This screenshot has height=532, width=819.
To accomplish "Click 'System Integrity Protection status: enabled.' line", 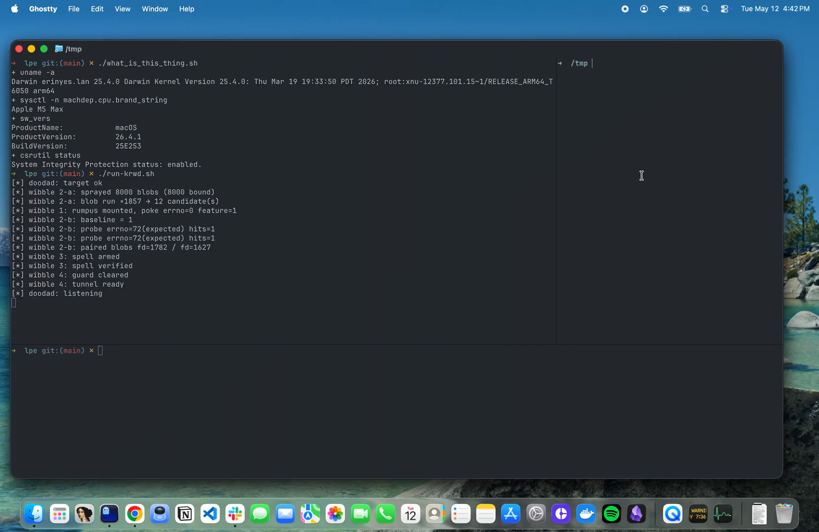I will (x=106, y=165).
